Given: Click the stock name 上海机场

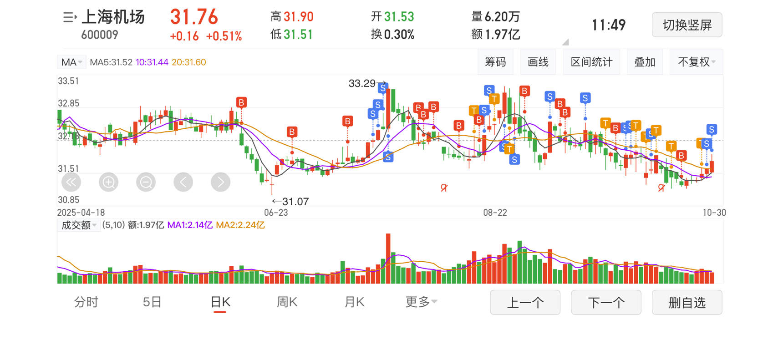Looking at the screenshot, I should 113,17.
